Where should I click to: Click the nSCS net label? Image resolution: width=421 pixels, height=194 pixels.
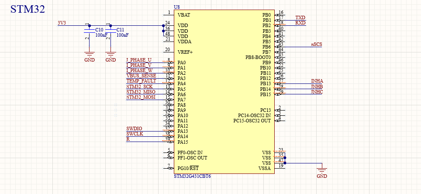point(317,44)
